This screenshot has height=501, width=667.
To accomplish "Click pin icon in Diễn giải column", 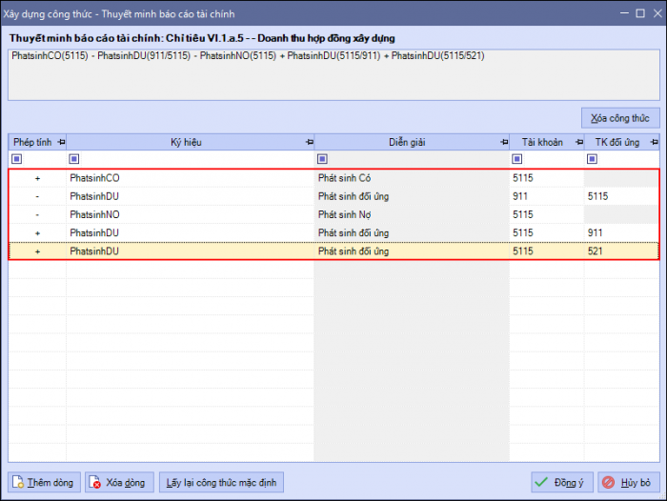I will click(503, 142).
